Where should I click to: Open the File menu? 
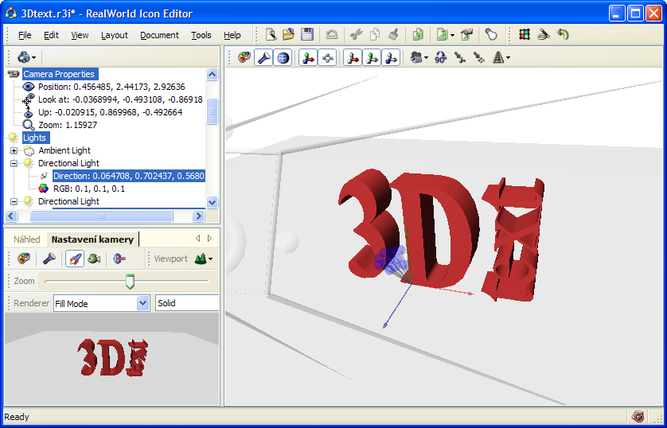[x=25, y=35]
